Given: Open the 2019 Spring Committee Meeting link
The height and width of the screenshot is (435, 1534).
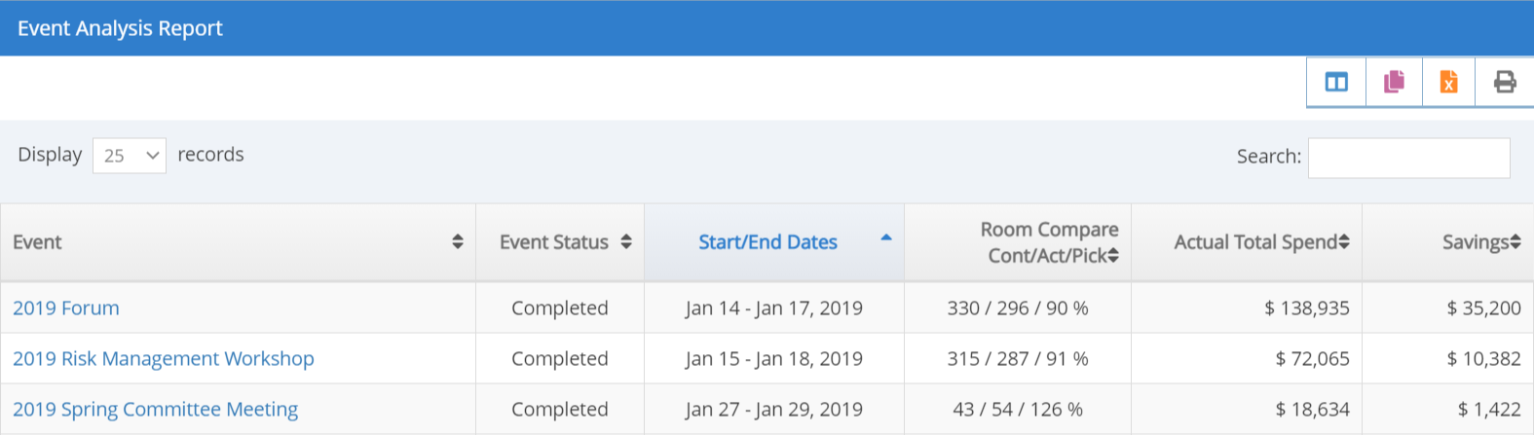Looking at the screenshot, I should pyautogui.click(x=156, y=410).
